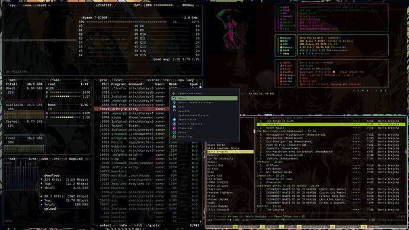The height and width of the screenshot is (230, 409).
Task: Open Flameshot via its pink icon
Action: click(x=174, y=128)
